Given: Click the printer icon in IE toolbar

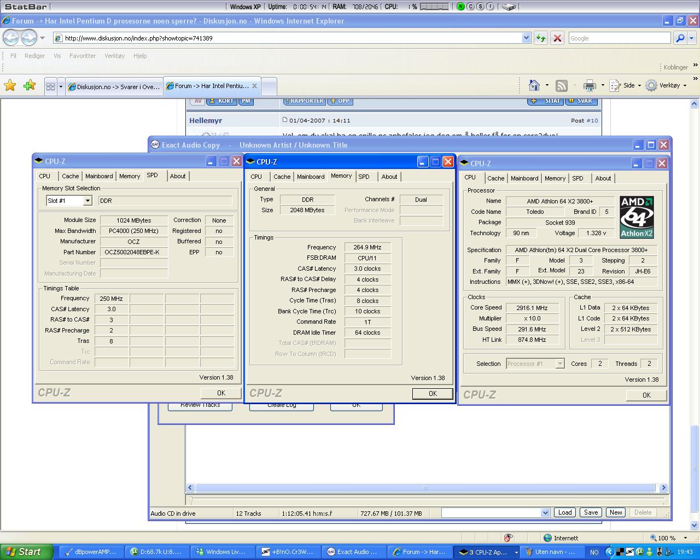Looking at the screenshot, I should (590, 85).
